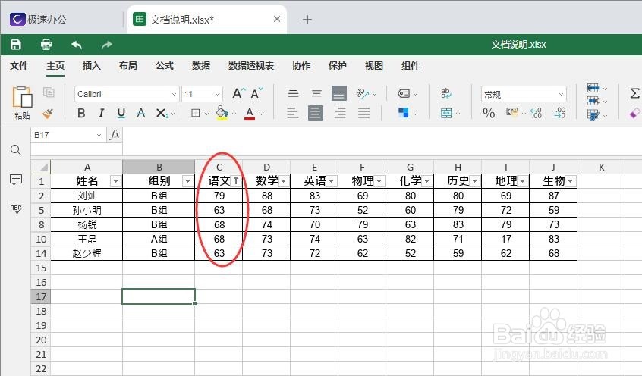This screenshot has width=642, height=376.
Task: Toggle Underline formatting
Action: point(121,114)
